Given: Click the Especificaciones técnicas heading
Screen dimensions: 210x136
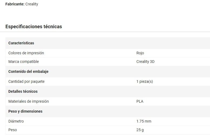Looking at the screenshot, I should (x=34, y=27).
